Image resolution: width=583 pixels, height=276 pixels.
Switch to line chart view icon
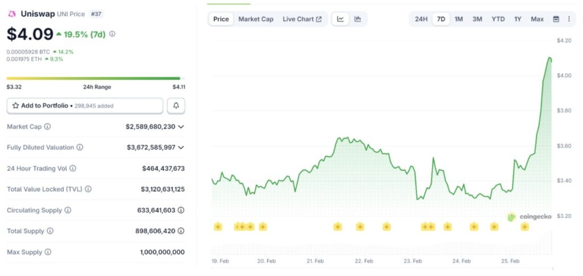(x=340, y=19)
